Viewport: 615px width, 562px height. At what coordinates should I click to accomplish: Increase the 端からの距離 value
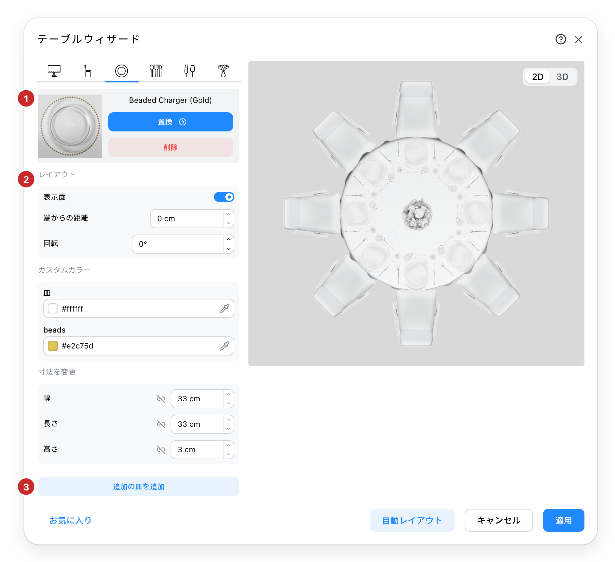tap(229, 214)
